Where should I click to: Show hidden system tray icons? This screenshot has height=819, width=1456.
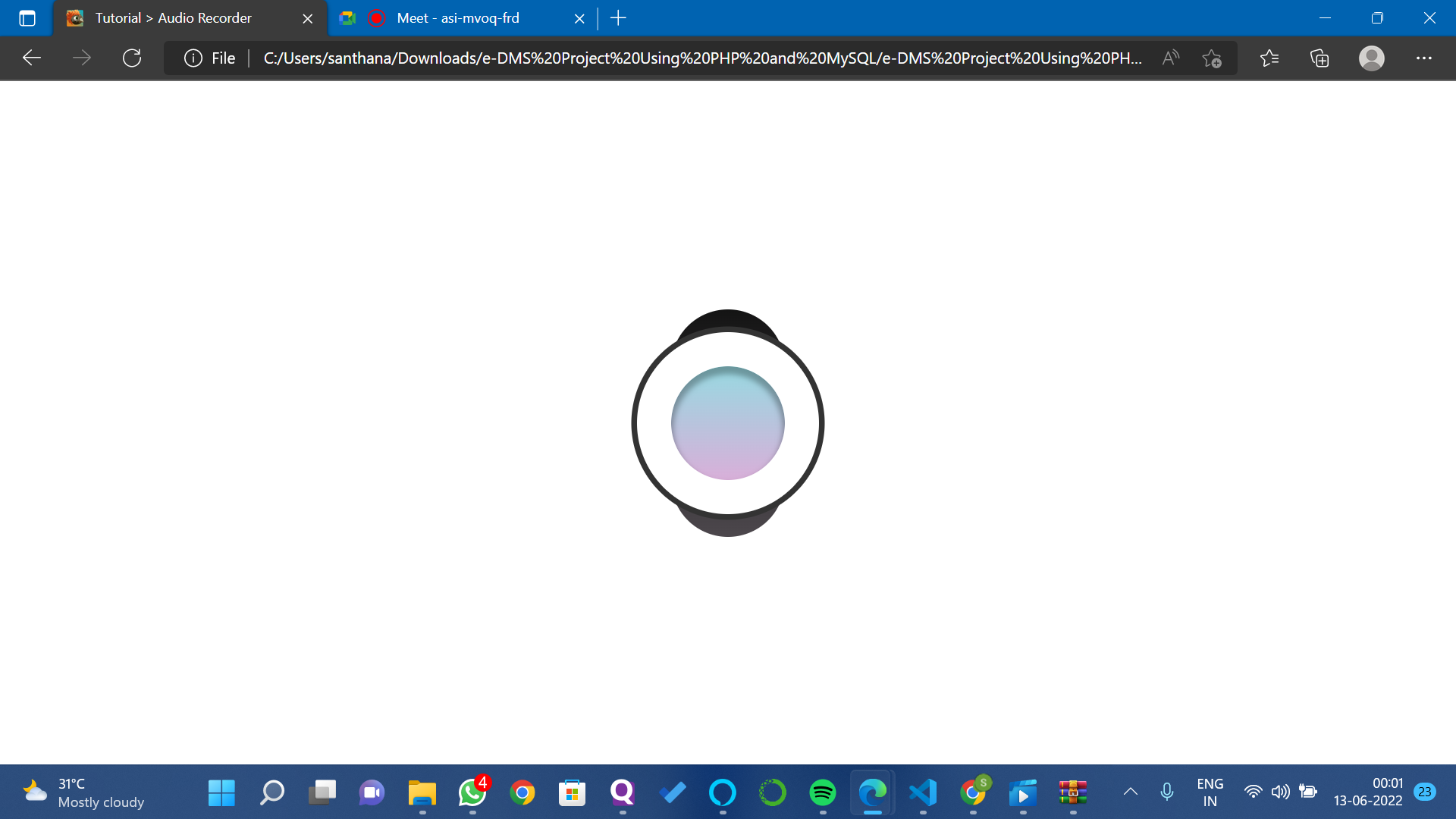tap(1130, 792)
